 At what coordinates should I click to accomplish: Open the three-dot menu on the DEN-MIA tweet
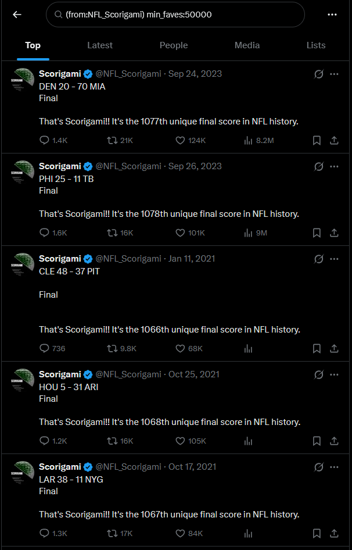[x=335, y=74]
